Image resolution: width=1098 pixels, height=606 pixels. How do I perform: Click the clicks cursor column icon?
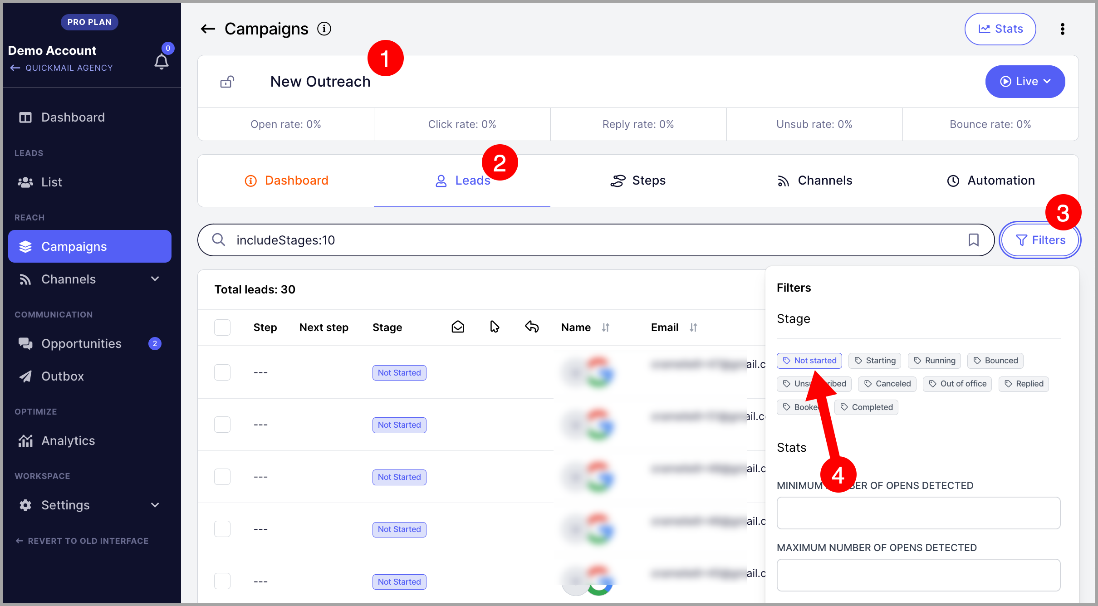click(x=495, y=327)
